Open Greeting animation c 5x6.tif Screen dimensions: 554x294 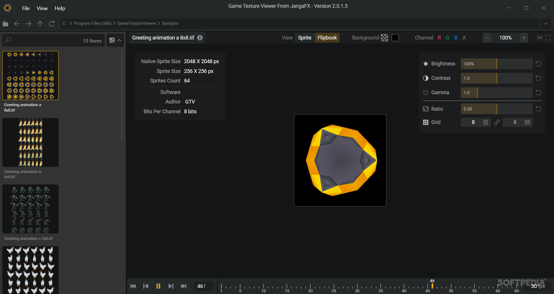[30, 209]
